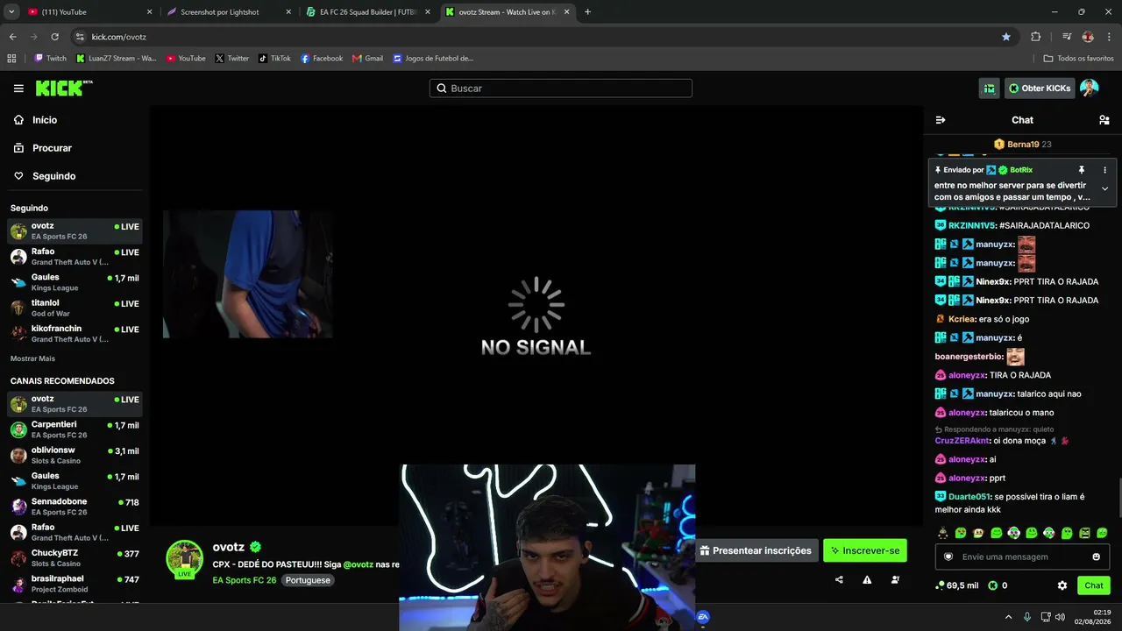Open the chat users list icon
Screen dimensions: 1122x631
tap(1104, 120)
